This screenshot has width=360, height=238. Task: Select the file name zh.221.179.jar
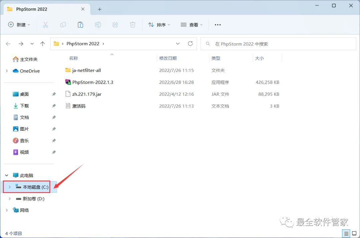coord(87,94)
